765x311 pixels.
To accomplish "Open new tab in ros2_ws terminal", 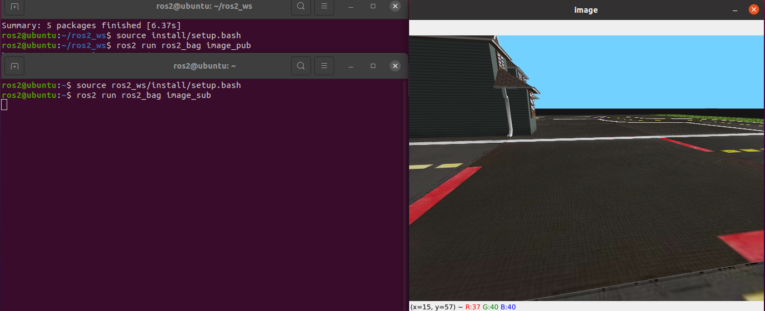I will 14,6.
